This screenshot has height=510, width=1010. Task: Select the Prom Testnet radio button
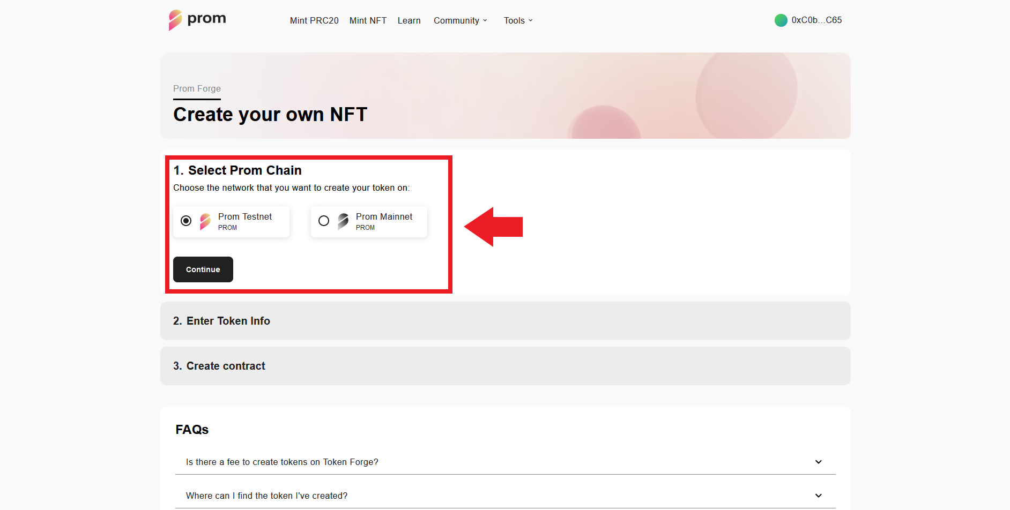[x=186, y=221]
